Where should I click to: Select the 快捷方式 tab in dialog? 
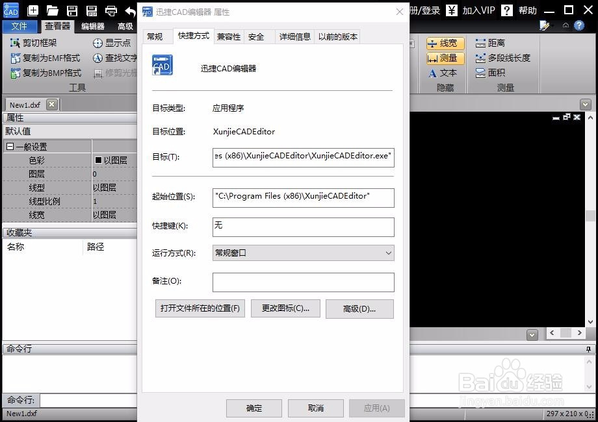pos(194,36)
